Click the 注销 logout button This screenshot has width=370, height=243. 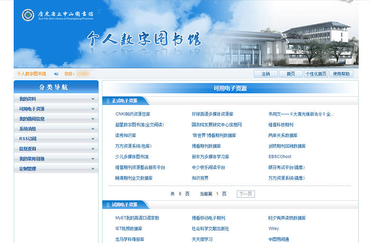pos(266,74)
